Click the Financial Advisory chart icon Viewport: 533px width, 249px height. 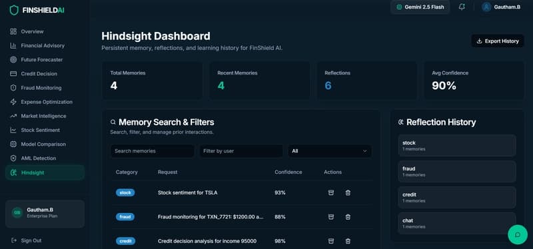(13, 45)
